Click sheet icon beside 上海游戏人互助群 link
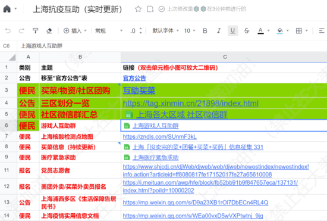The width and height of the screenshot is (327, 221). pyautogui.click(x=127, y=126)
